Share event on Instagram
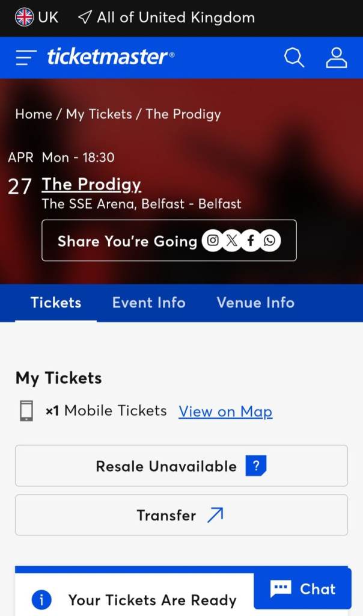Screen dimensions: 363x616 point(212,241)
